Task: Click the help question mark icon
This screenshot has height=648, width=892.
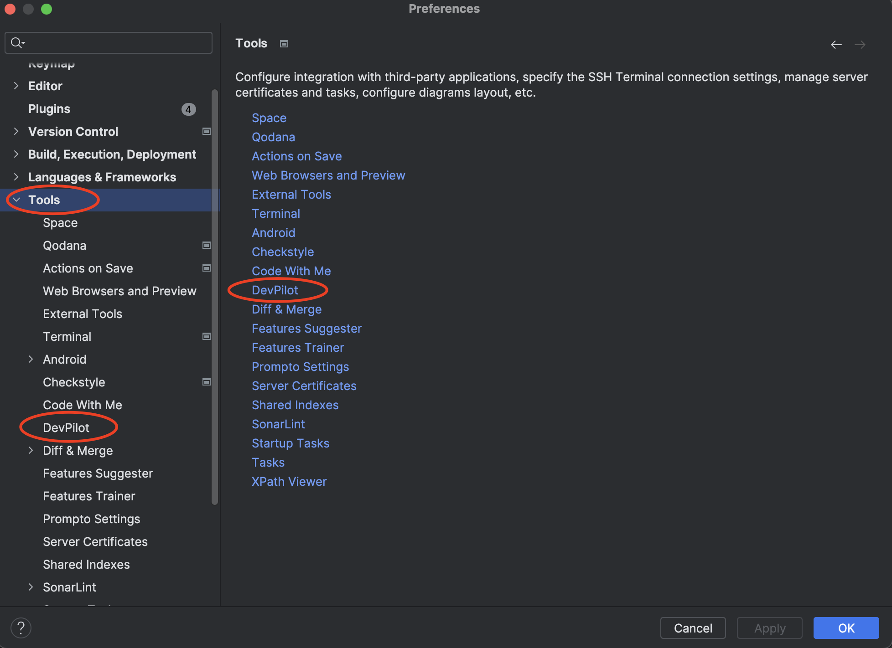Action: pyautogui.click(x=21, y=628)
